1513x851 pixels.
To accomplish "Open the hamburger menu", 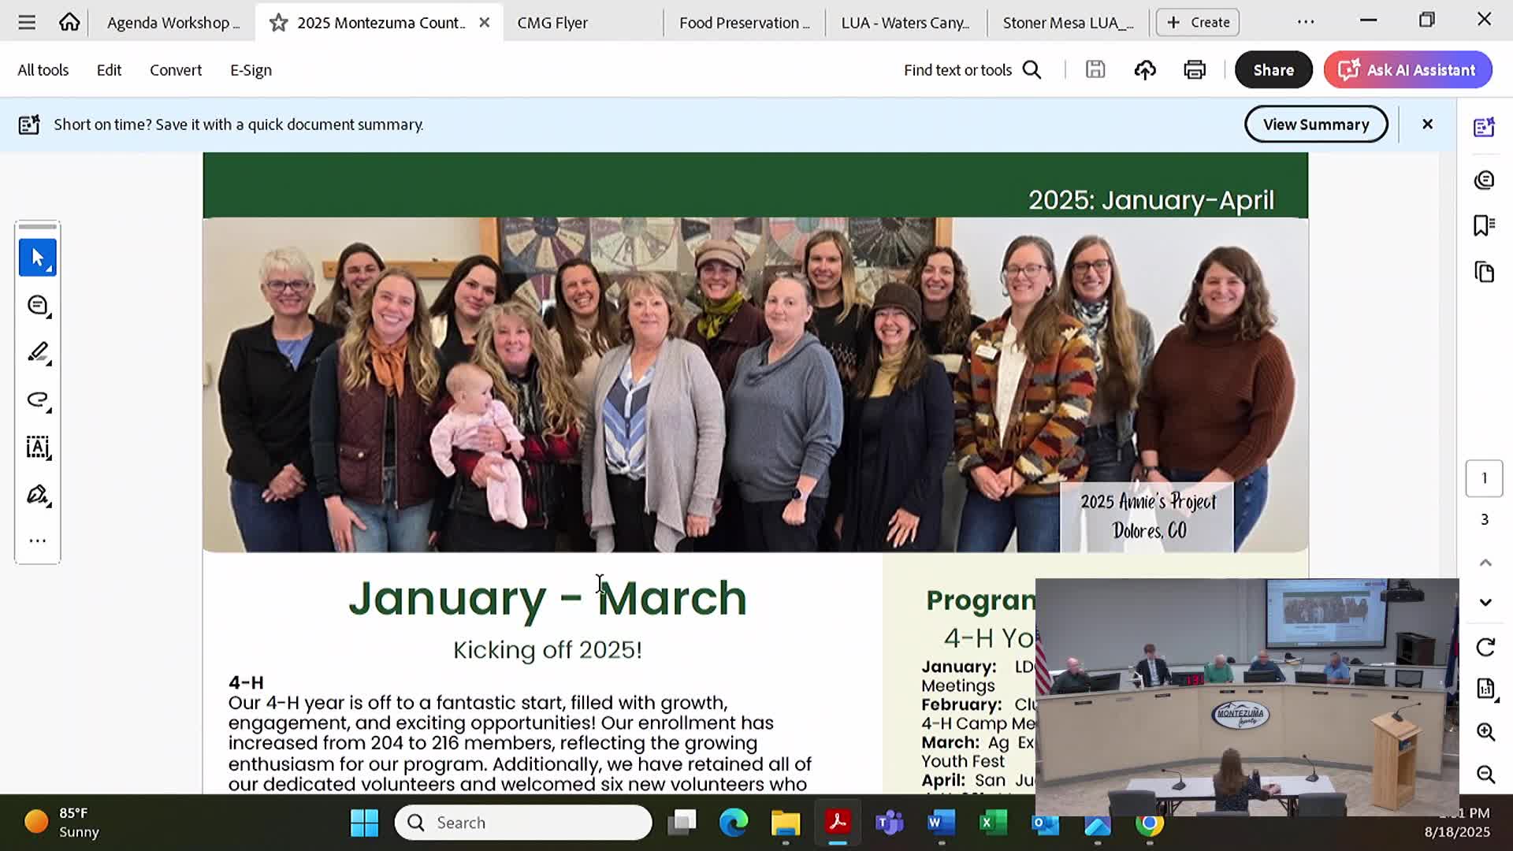I will [27, 22].
